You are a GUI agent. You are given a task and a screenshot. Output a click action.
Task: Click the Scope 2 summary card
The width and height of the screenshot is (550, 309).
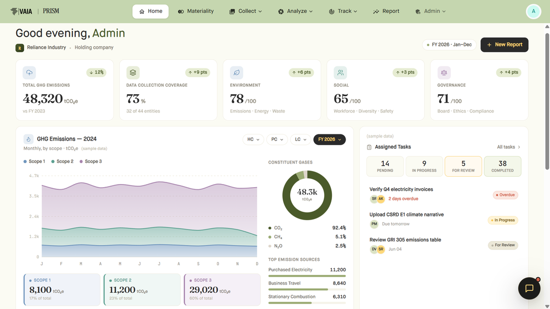click(142, 290)
